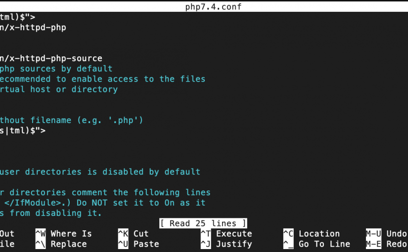Click the "php sources by default" comment

[x=56, y=69]
